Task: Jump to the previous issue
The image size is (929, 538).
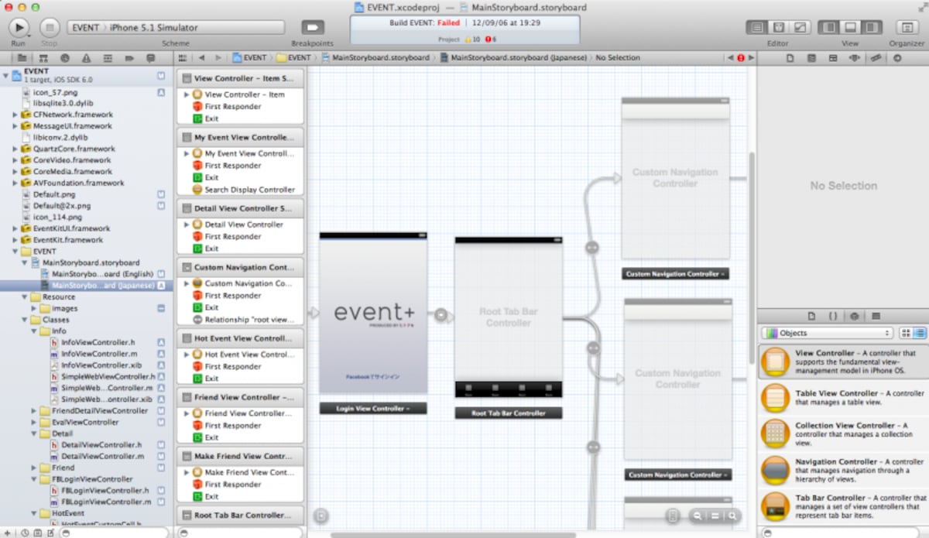Action: point(730,58)
